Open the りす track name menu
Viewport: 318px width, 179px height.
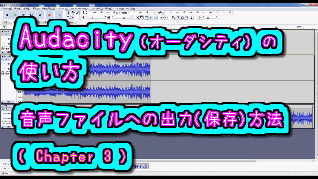8,106
